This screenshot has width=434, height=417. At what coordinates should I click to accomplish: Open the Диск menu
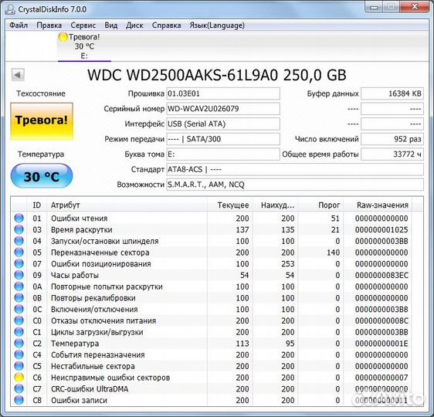[134, 25]
